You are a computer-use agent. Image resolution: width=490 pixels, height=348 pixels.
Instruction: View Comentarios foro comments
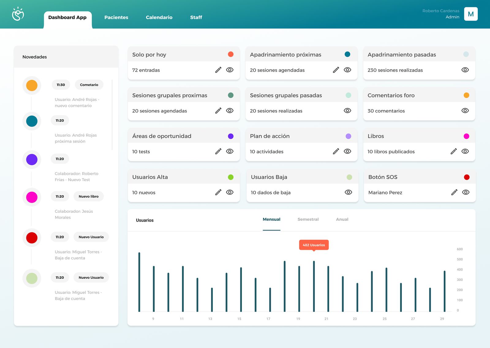pyautogui.click(x=465, y=110)
